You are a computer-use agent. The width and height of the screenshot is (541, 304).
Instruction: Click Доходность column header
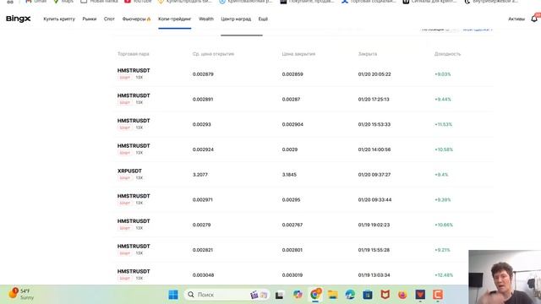coord(447,54)
